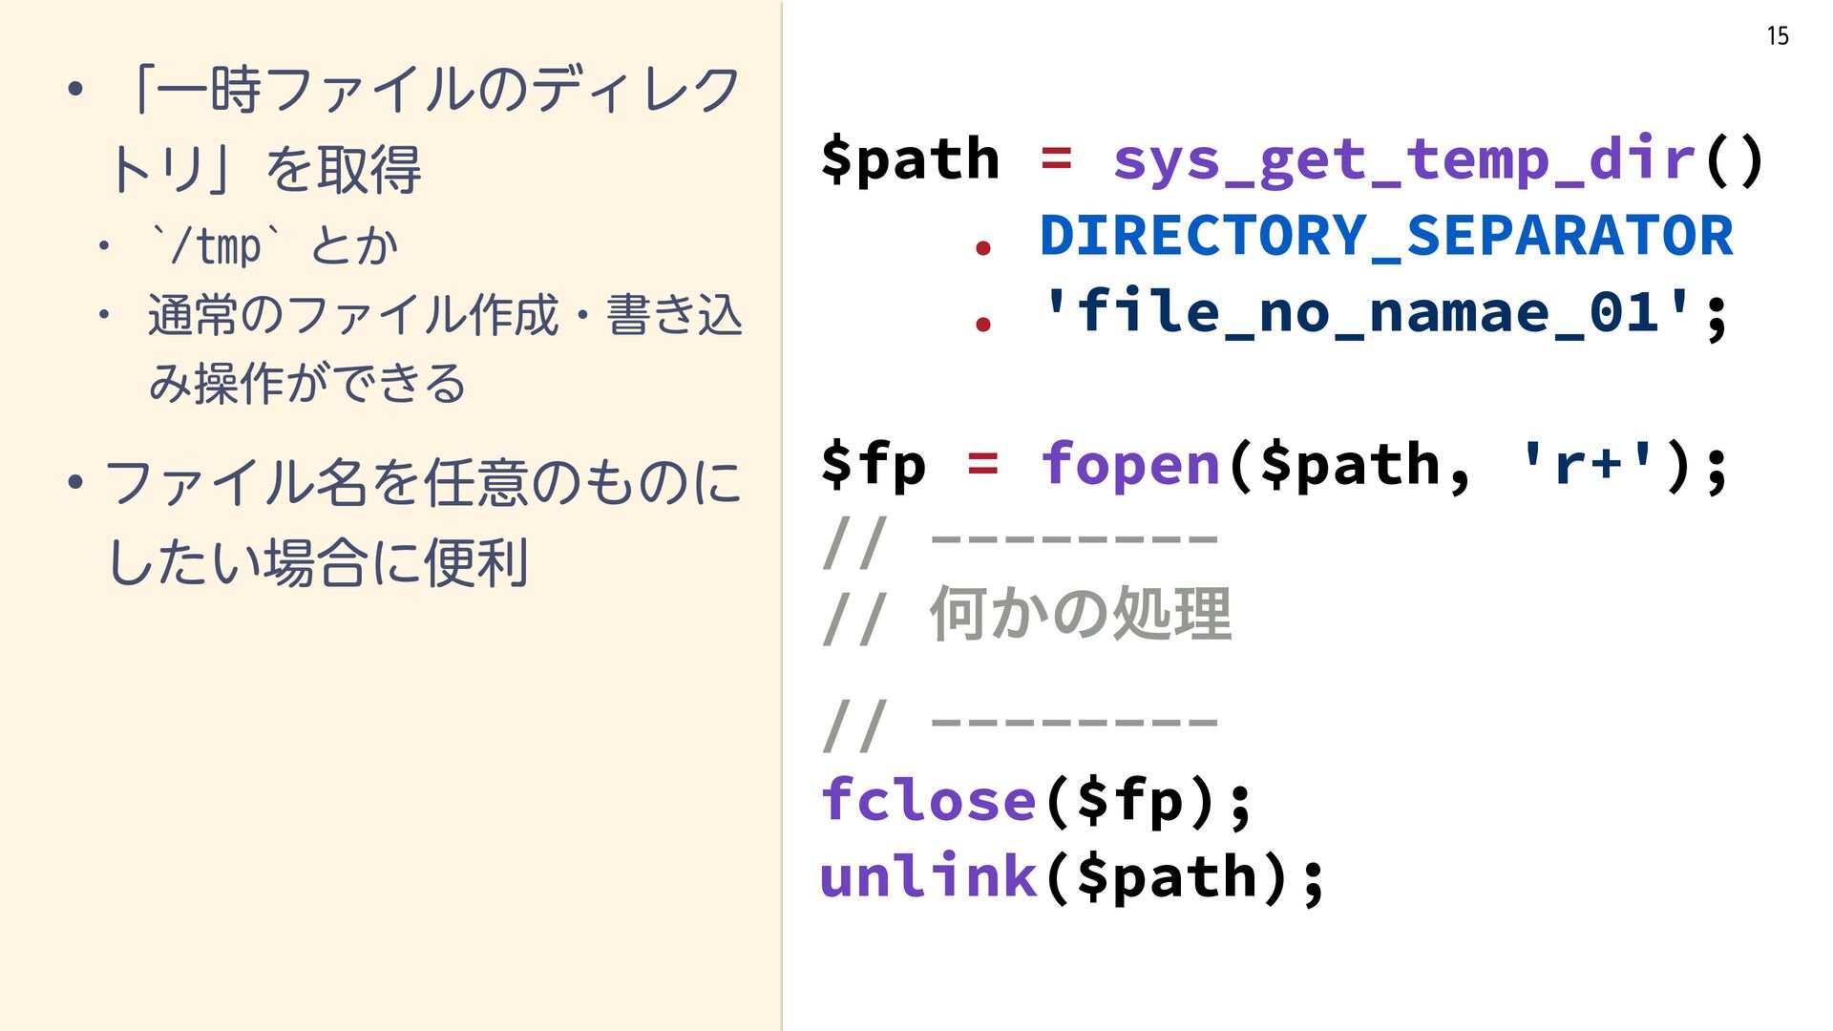Click the $fp variable assignment
This screenshot has width=1833, height=1031.
[x=873, y=465]
